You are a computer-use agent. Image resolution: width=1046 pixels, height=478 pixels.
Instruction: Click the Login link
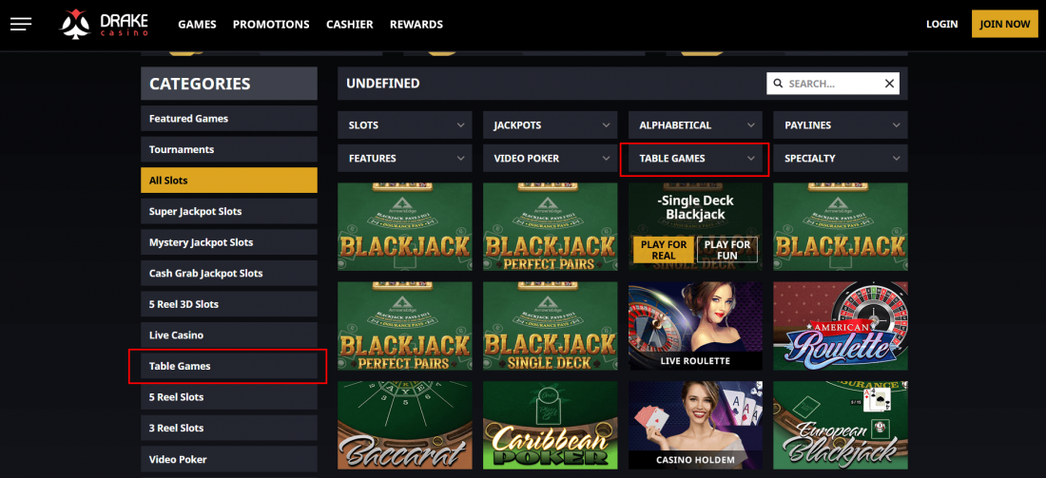pyautogui.click(x=942, y=24)
